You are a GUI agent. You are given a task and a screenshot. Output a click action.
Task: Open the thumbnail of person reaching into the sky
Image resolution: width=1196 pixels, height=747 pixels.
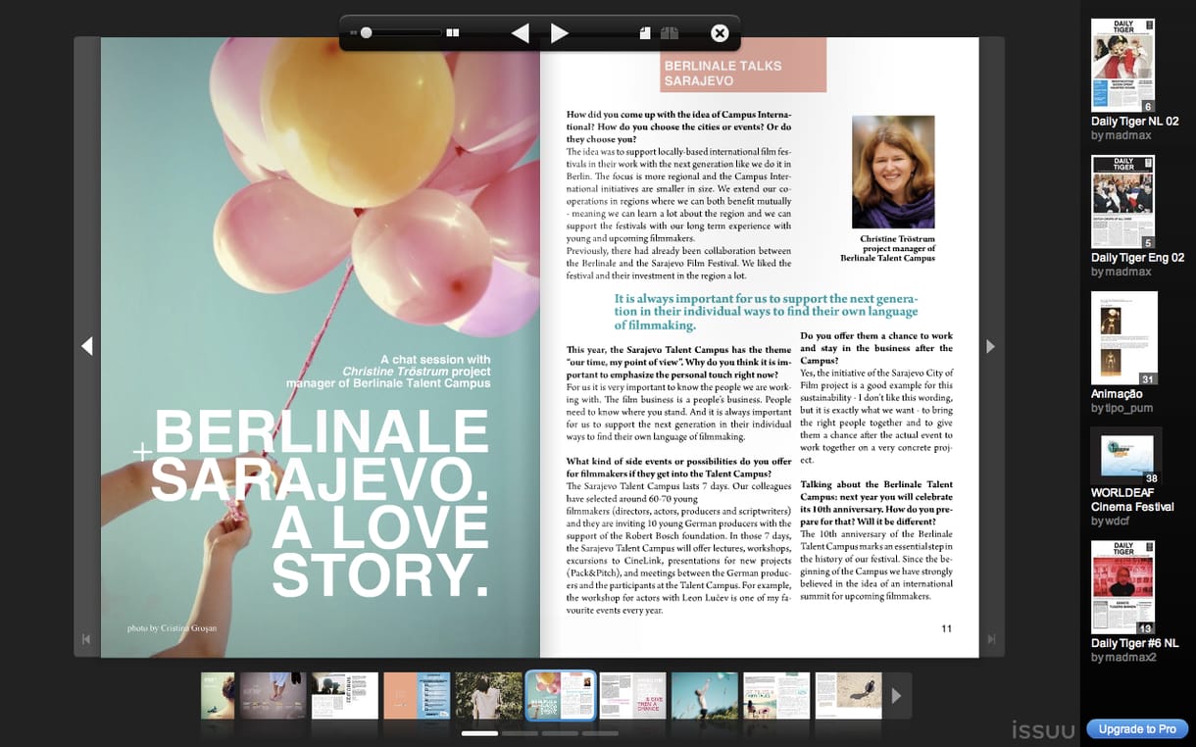pos(705,696)
